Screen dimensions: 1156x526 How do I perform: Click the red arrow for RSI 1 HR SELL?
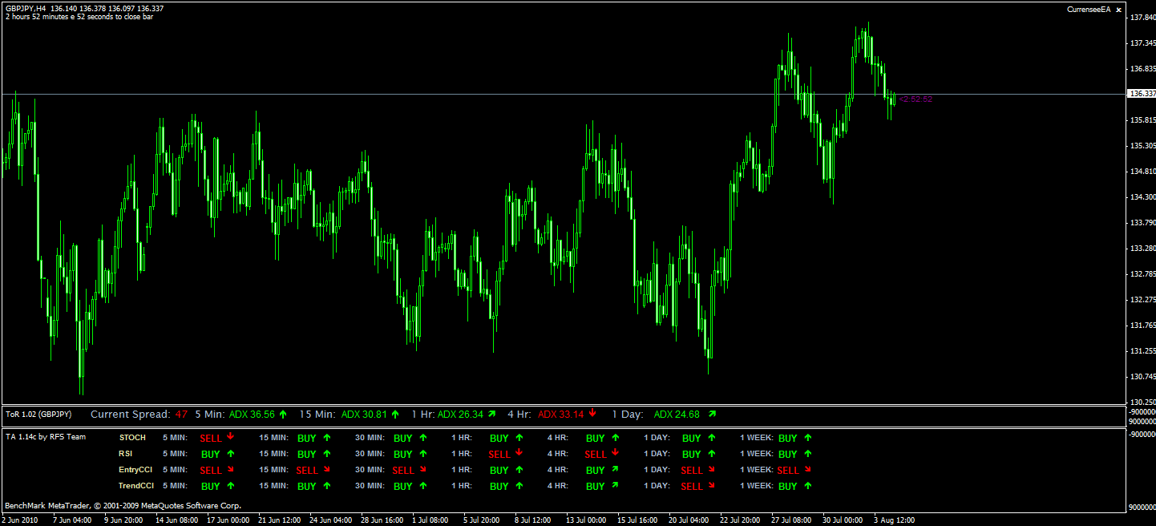pos(519,453)
